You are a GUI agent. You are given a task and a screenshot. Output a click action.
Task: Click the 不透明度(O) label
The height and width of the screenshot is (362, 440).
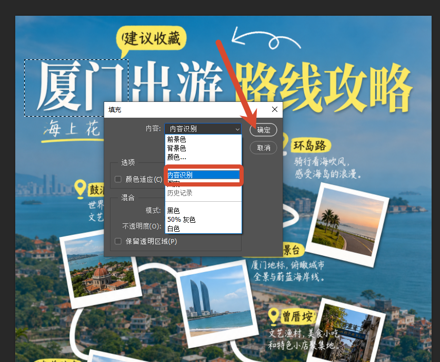coord(142,226)
